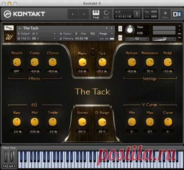Click the Treble EQ knob
This screenshot has height=170, width=184.
click(x=52, y=122)
